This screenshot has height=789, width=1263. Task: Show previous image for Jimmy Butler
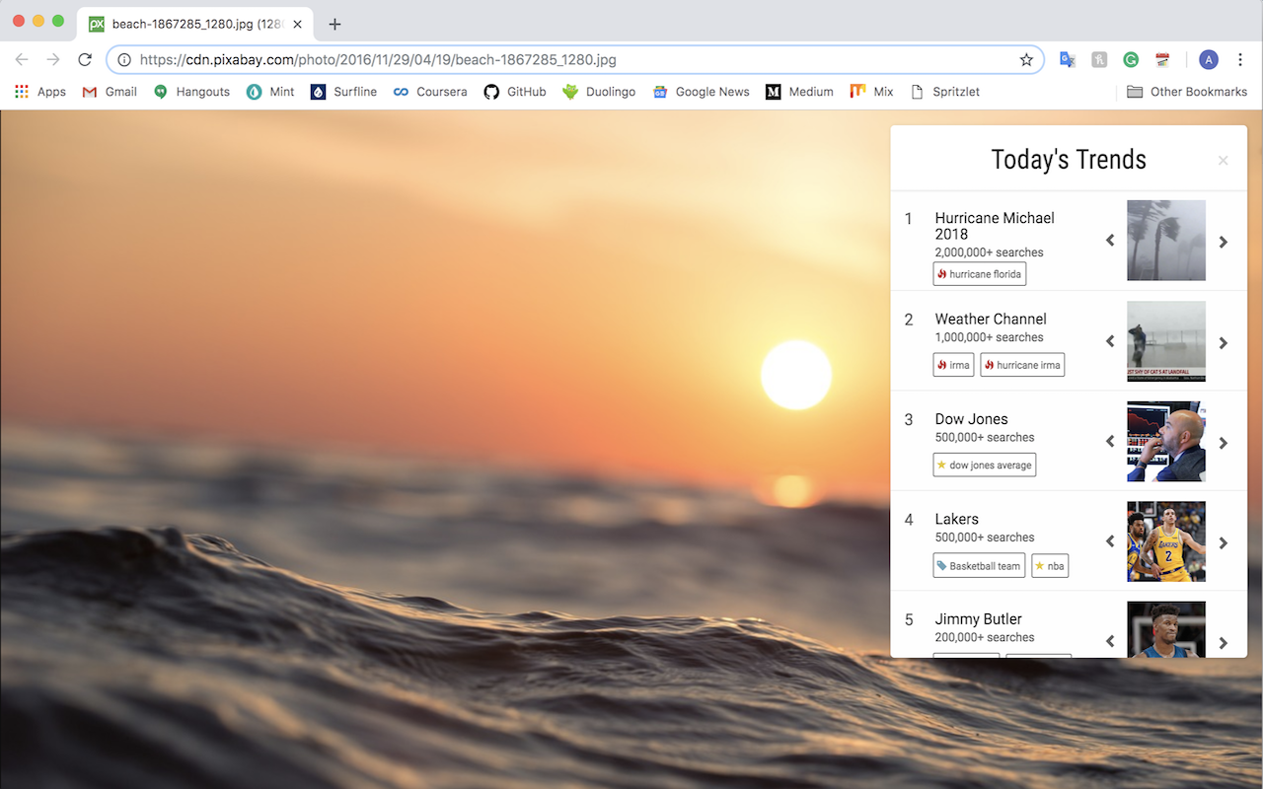(1110, 641)
